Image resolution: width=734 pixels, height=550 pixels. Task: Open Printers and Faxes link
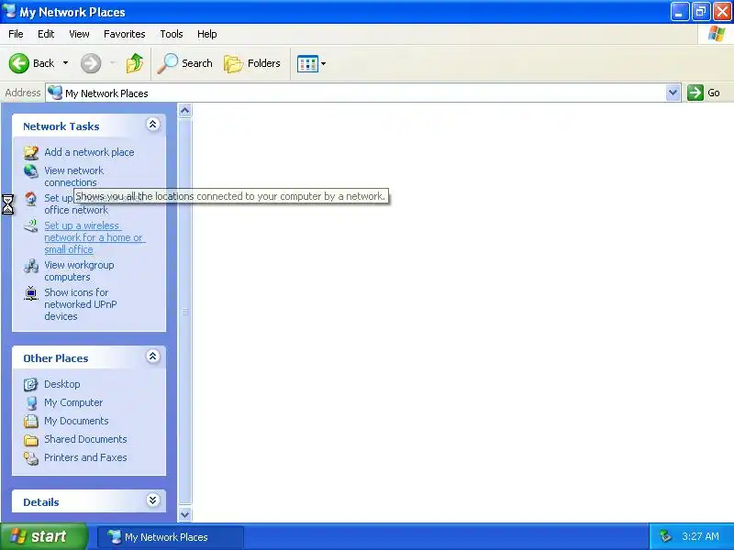85,457
